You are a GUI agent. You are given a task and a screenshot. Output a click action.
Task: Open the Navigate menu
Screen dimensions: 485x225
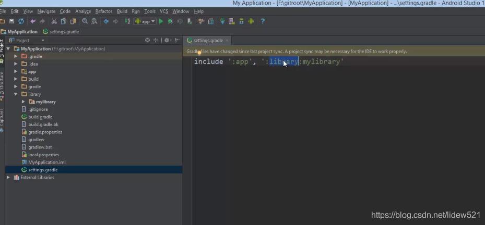point(46,11)
